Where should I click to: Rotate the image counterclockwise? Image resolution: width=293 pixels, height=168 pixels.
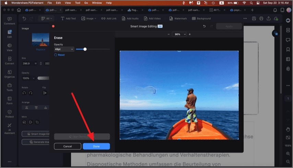tap(24, 93)
